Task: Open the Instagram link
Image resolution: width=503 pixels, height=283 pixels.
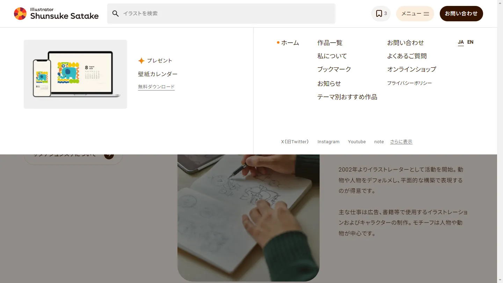Action: click(328, 142)
